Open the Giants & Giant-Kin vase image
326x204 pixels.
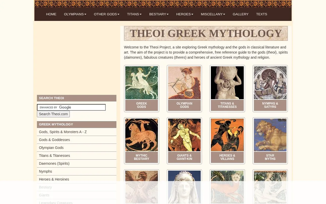coord(184,135)
